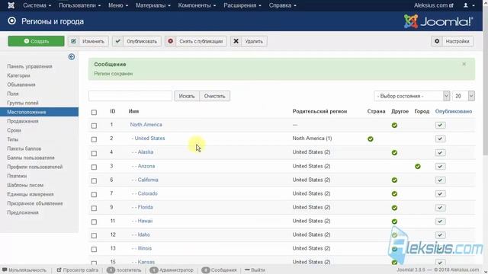
Task: Open the Справка menu
Action: (283, 5)
